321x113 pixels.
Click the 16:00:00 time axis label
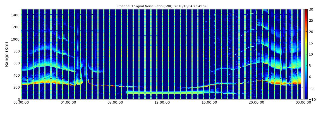(x=209, y=103)
